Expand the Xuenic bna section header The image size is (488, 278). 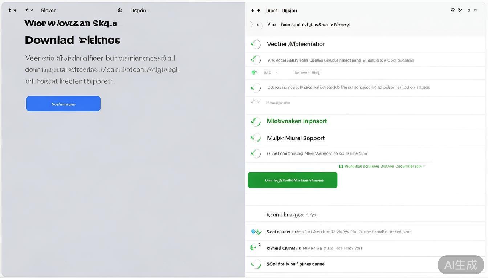coord(292,215)
